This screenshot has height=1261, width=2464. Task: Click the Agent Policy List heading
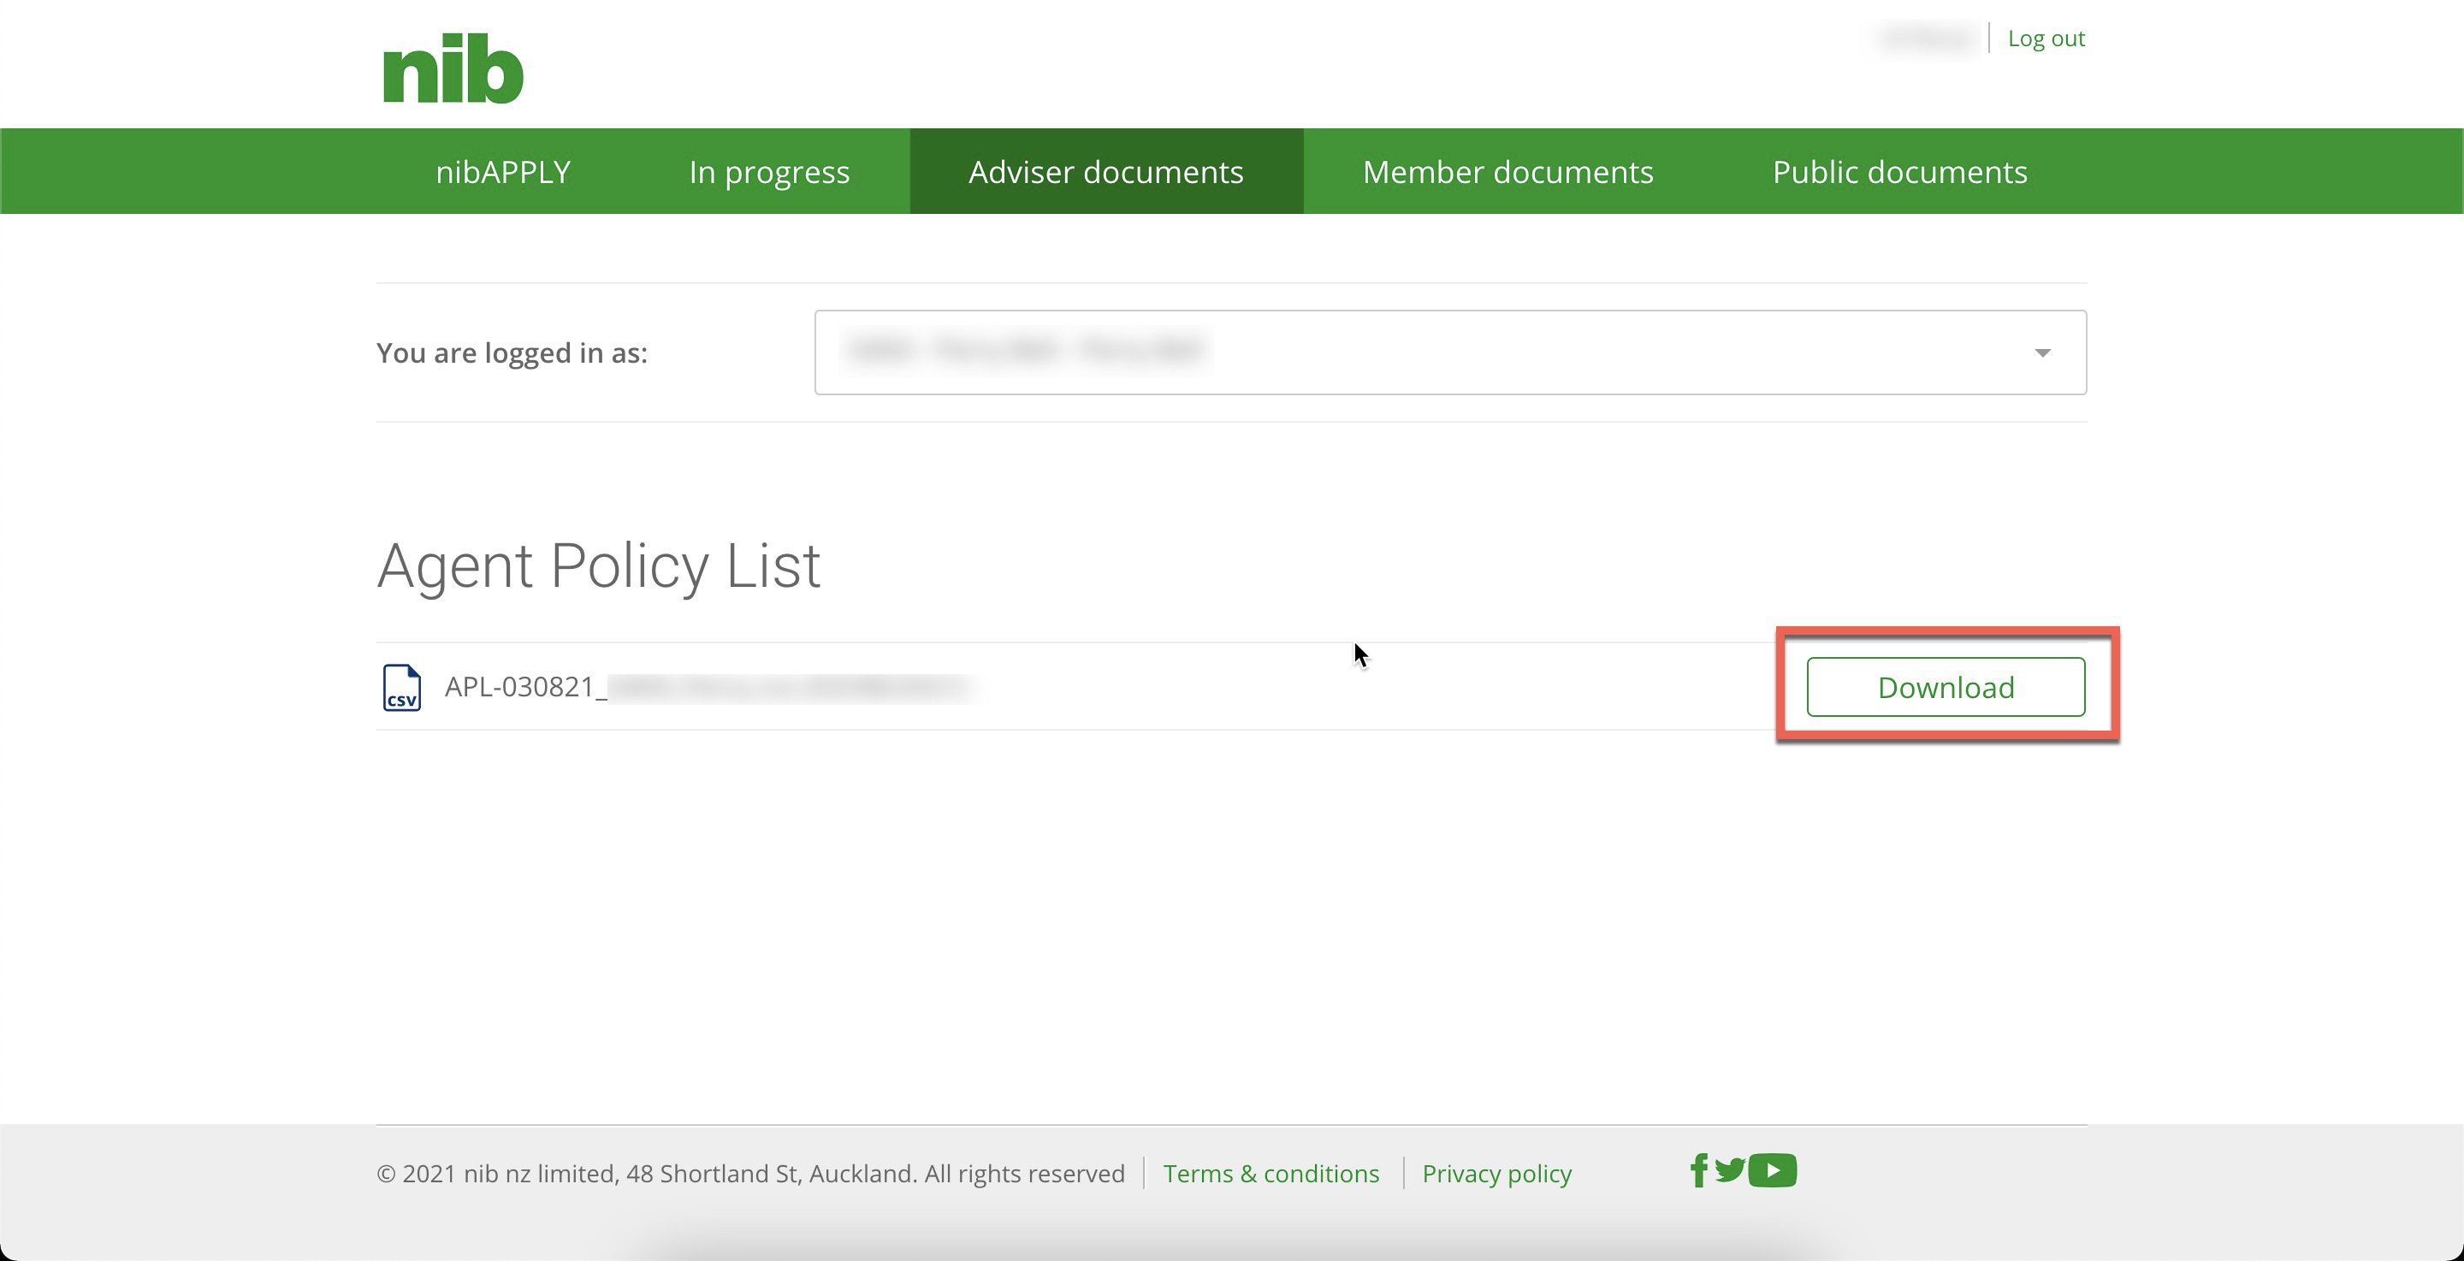[598, 565]
